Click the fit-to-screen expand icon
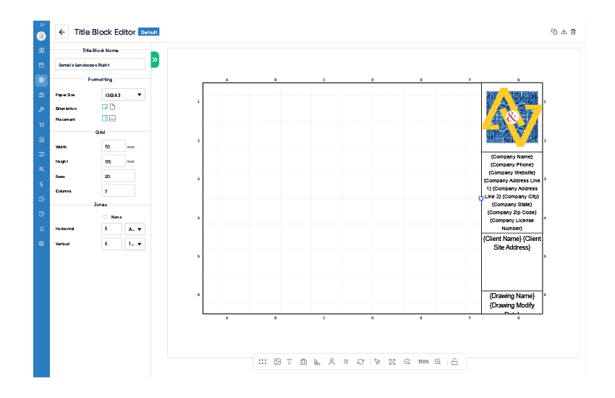Viewport: 615px width, 398px height. [392, 362]
